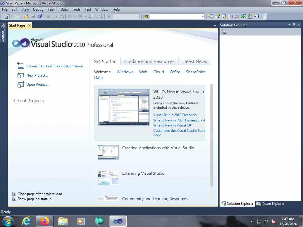Open Solution Explorer from the toolbar icon

click(x=211, y=17)
